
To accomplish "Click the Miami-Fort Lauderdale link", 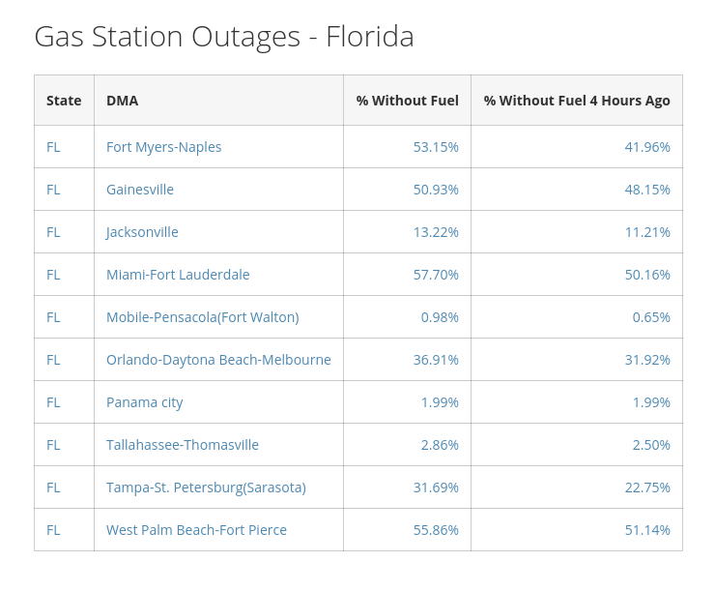I will tap(178, 275).
